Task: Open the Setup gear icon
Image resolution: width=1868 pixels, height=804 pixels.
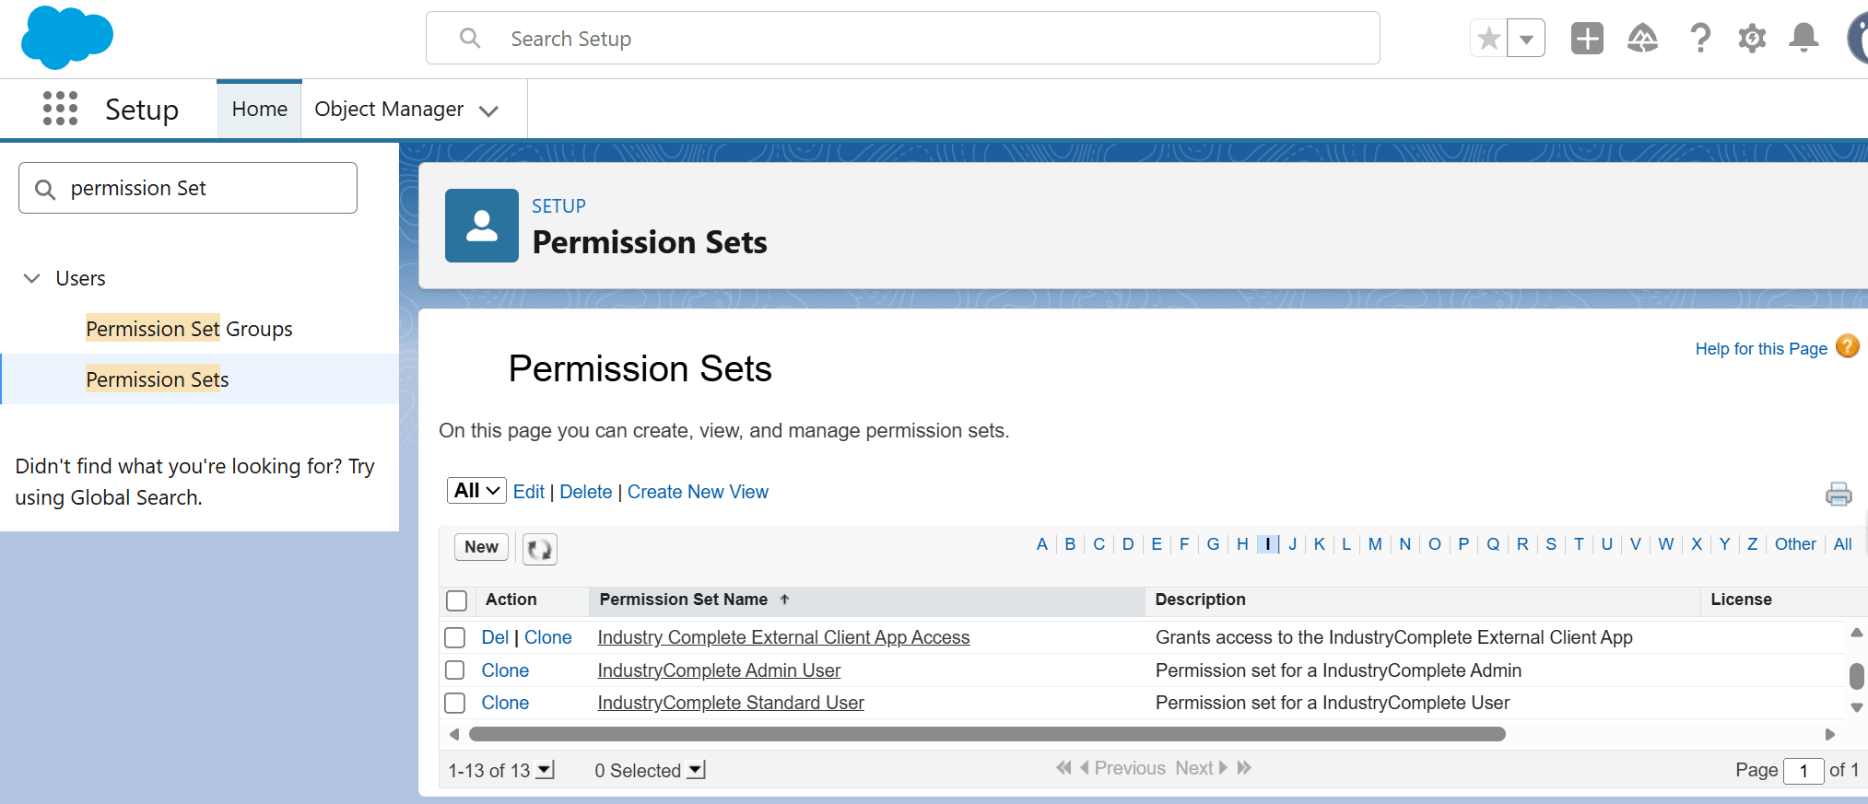Action: [x=1752, y=39]
